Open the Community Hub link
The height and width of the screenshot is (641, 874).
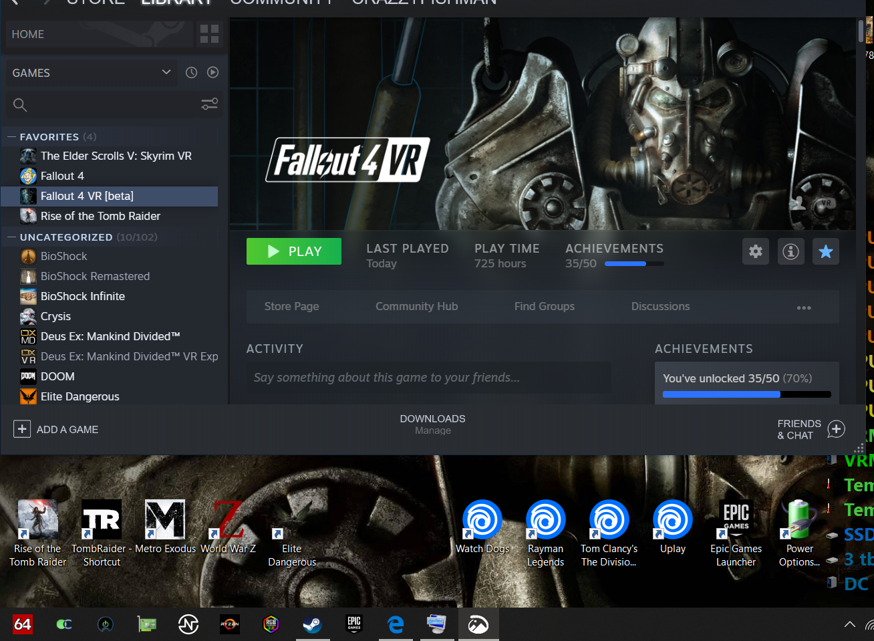click(x=416, y=306)
